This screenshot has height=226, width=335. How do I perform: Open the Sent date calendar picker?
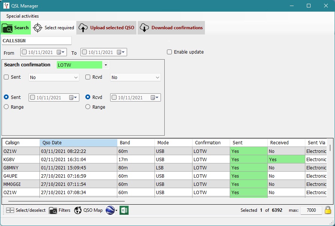point(73,97)
